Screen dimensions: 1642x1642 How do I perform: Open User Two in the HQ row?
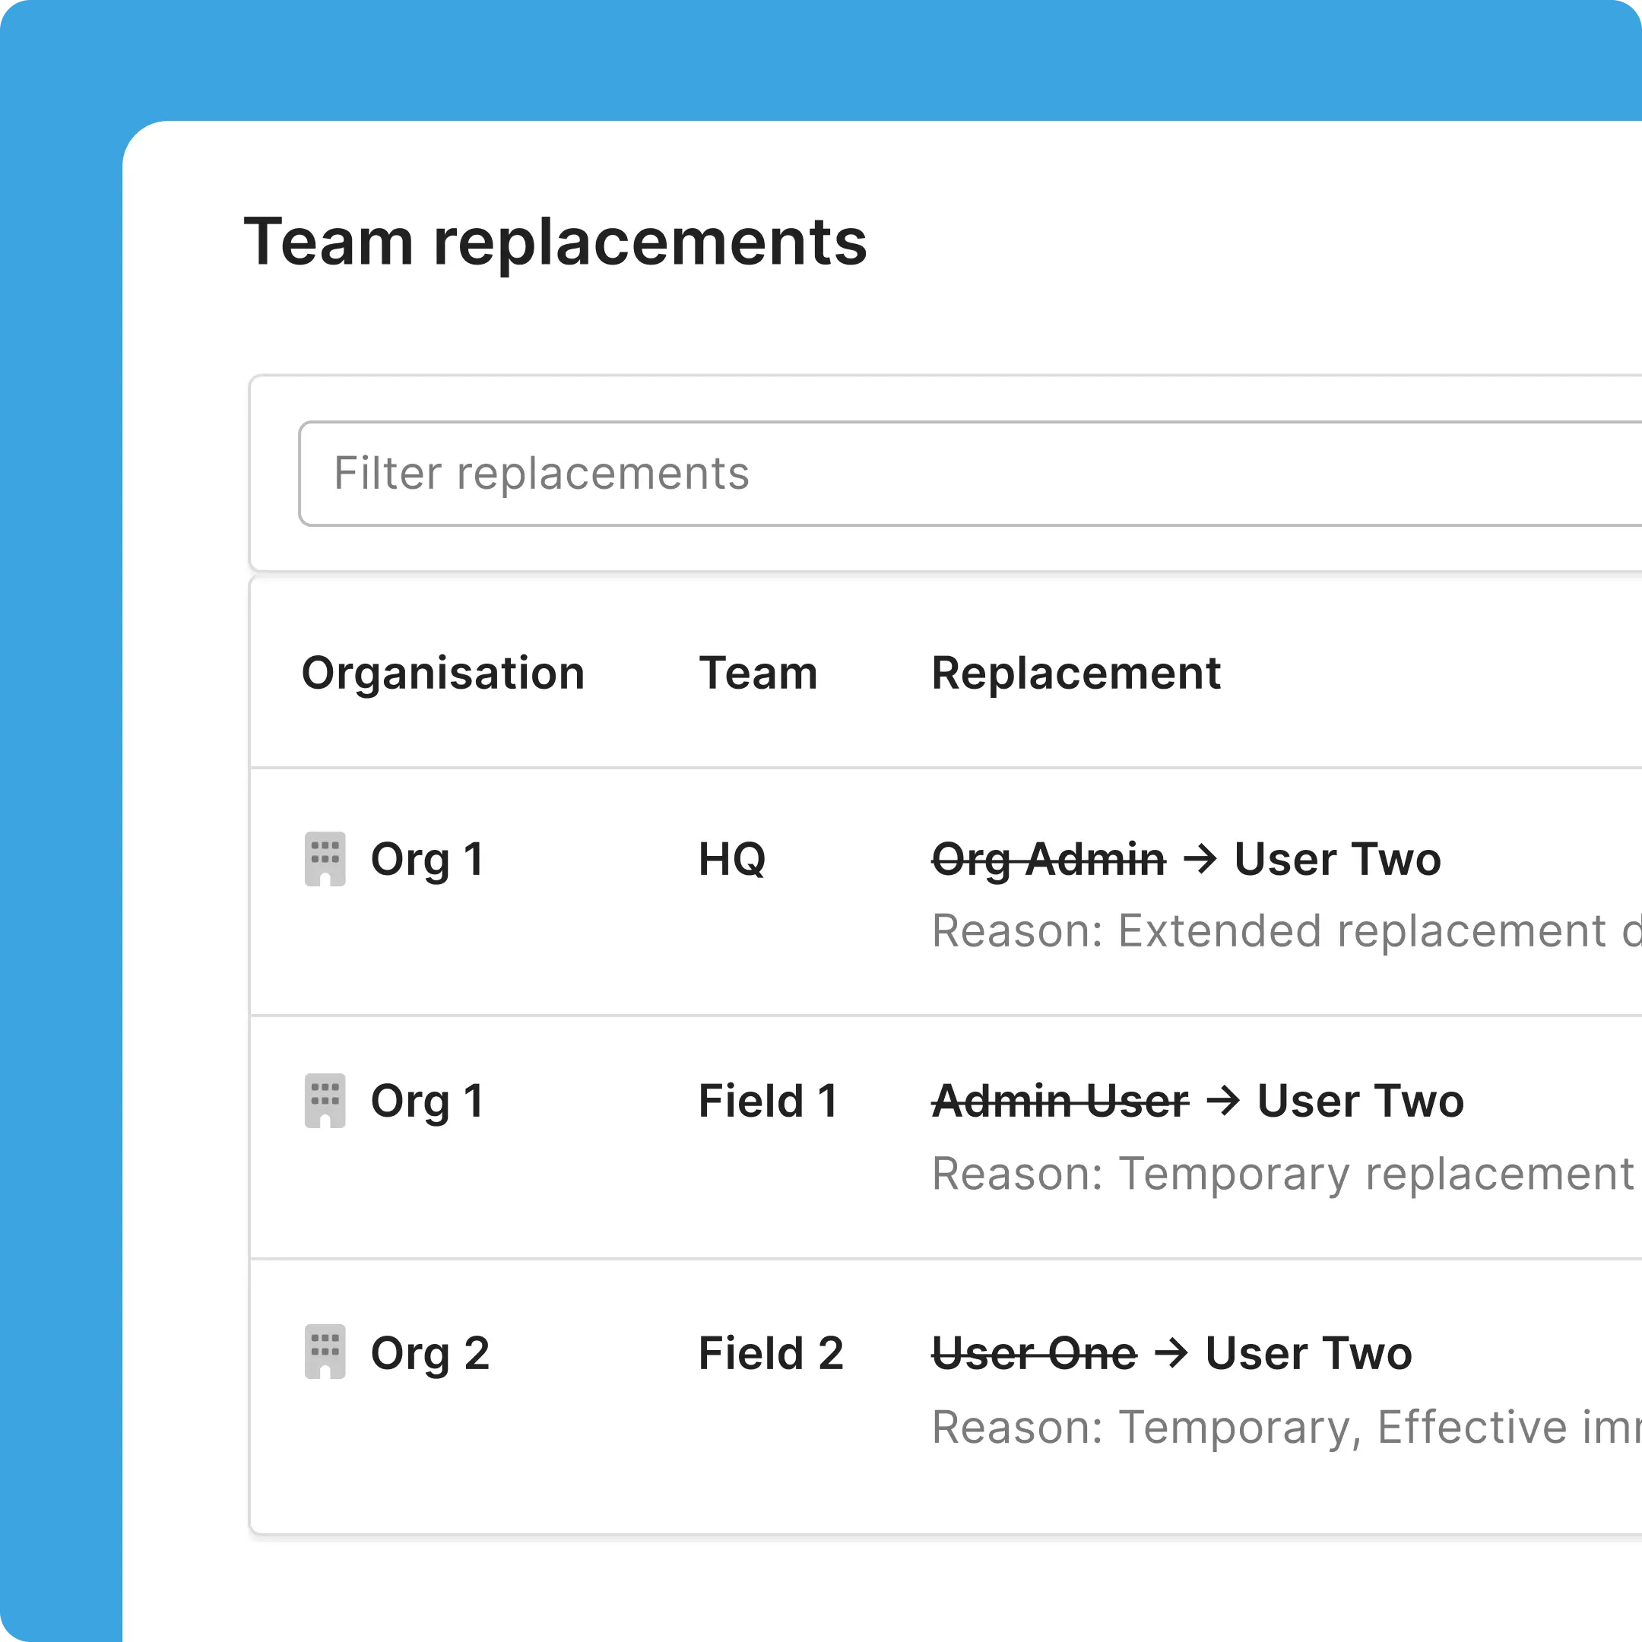(1337, 858)
